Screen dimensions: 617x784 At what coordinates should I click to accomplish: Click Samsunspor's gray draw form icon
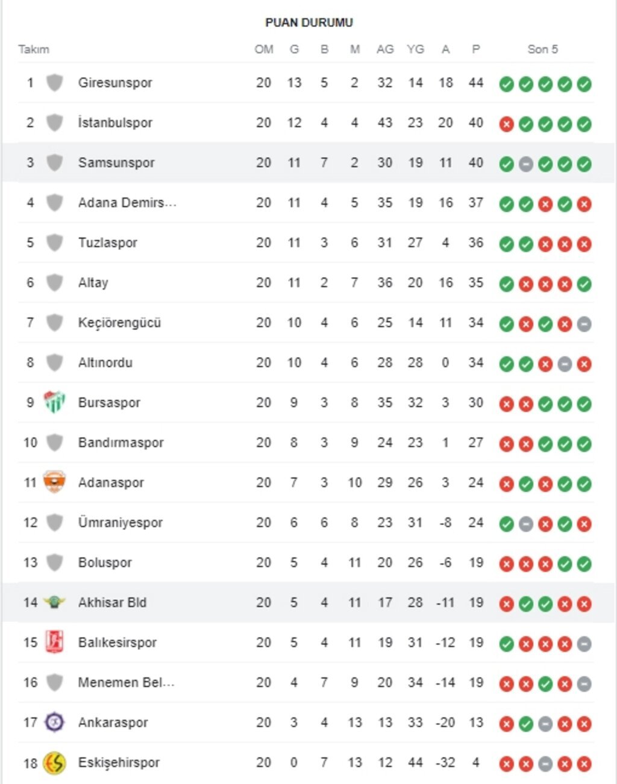point(526,164)
